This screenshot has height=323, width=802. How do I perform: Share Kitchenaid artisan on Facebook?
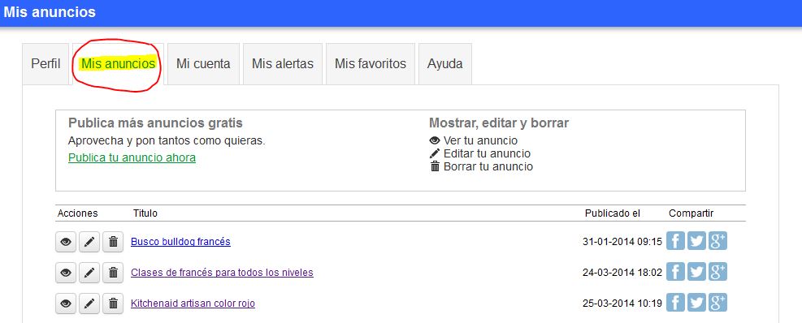pyautogui.click(x=675, y=303)
